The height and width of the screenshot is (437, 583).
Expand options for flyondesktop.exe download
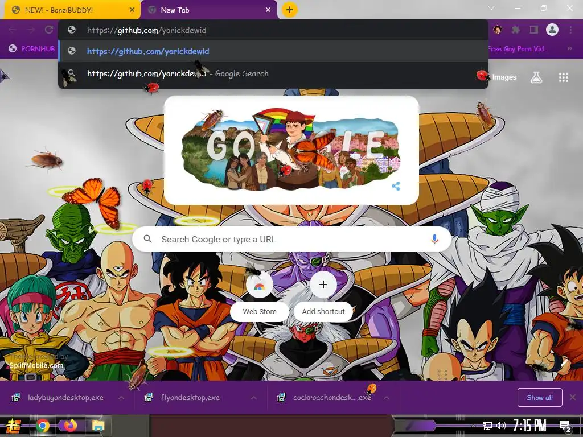point(254,398)
